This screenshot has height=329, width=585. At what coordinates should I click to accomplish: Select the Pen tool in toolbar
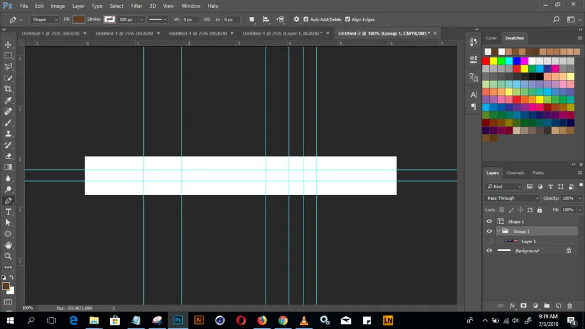(8, 200)
